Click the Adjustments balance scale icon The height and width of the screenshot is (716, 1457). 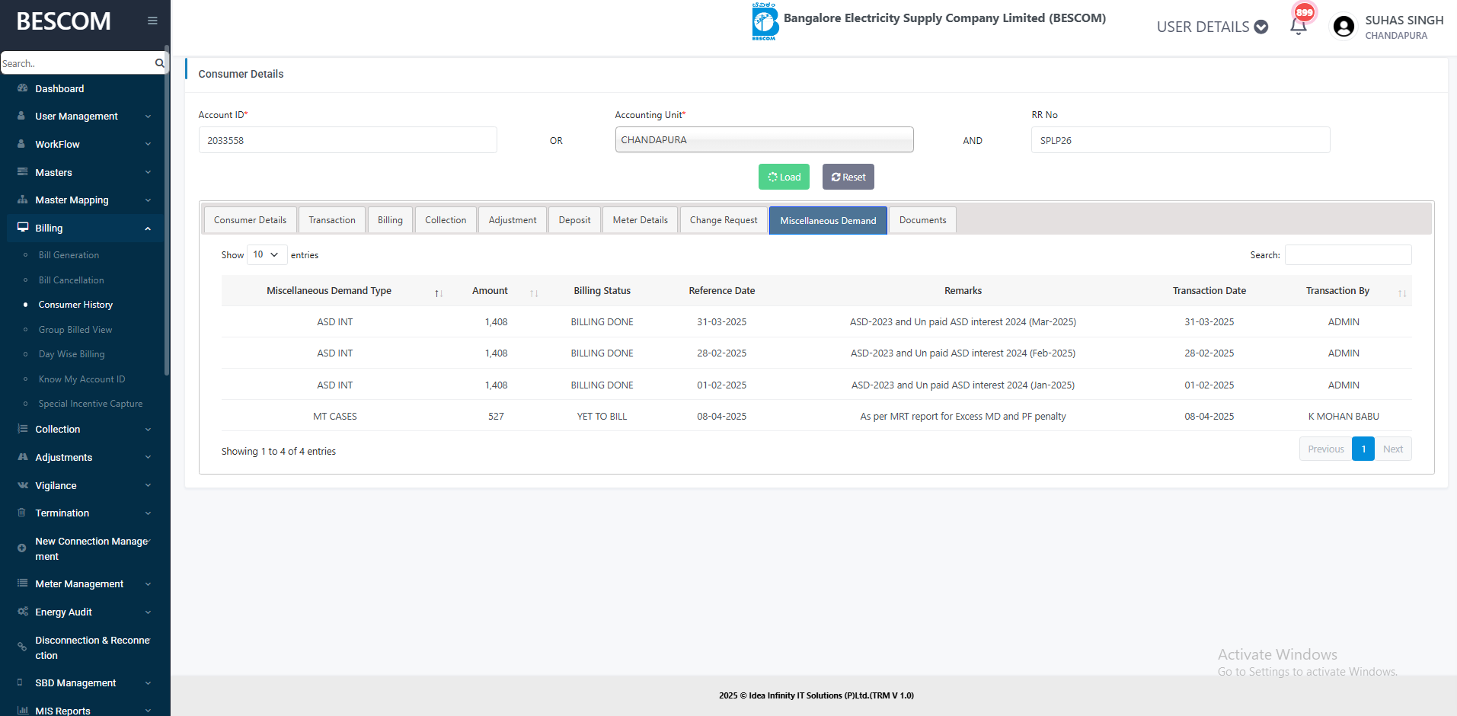(22, 457)
